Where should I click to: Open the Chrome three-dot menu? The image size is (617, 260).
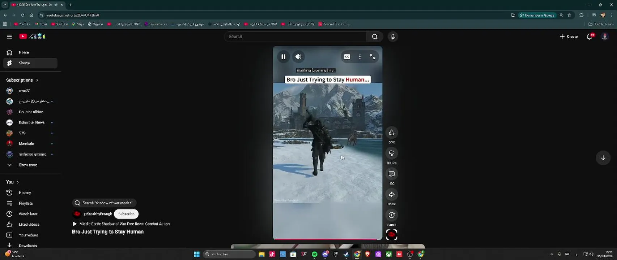[612, 15]
